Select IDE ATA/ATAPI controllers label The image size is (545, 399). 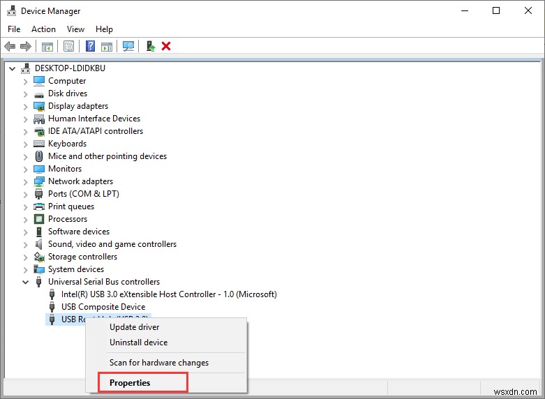96,131
